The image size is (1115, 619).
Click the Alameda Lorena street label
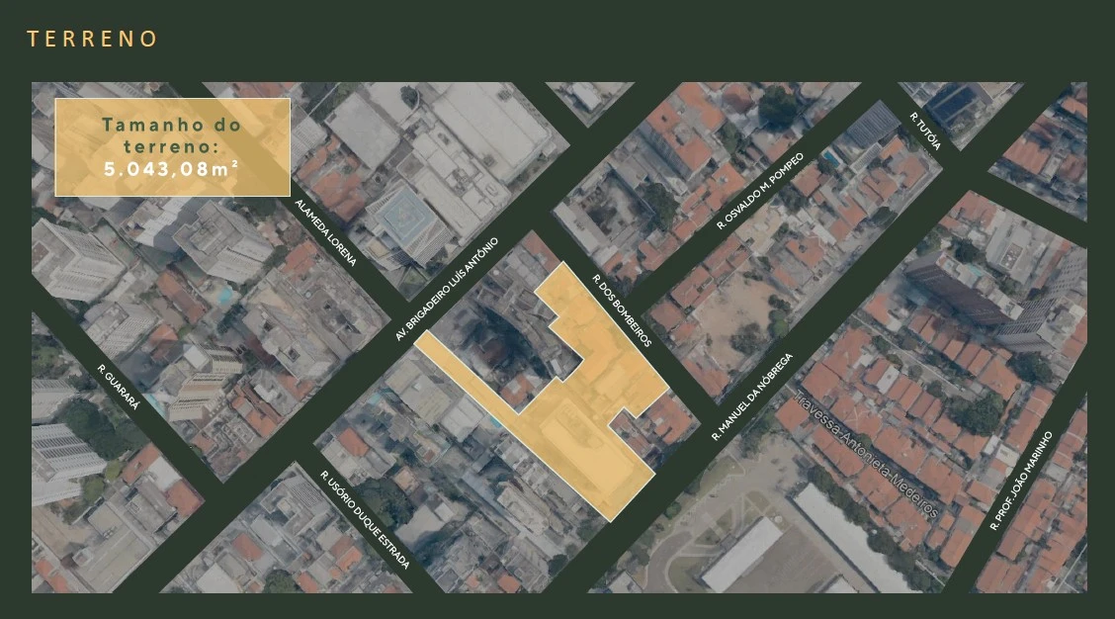coord(326,233)
